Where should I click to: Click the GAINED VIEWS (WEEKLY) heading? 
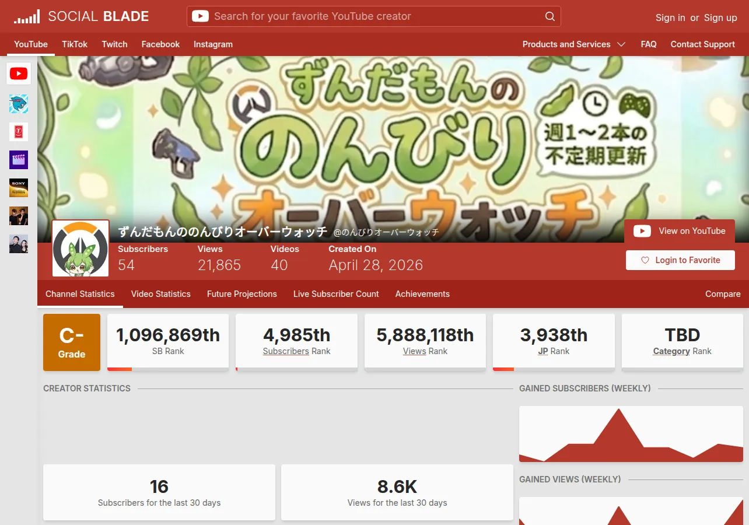(570, 480)
